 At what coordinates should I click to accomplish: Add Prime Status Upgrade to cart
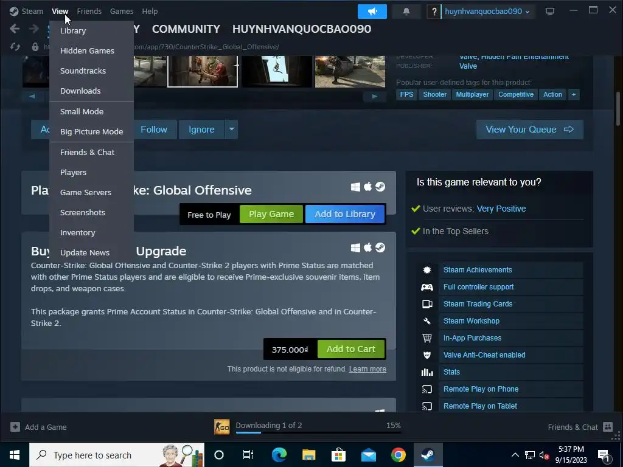[x=351, y=349]
